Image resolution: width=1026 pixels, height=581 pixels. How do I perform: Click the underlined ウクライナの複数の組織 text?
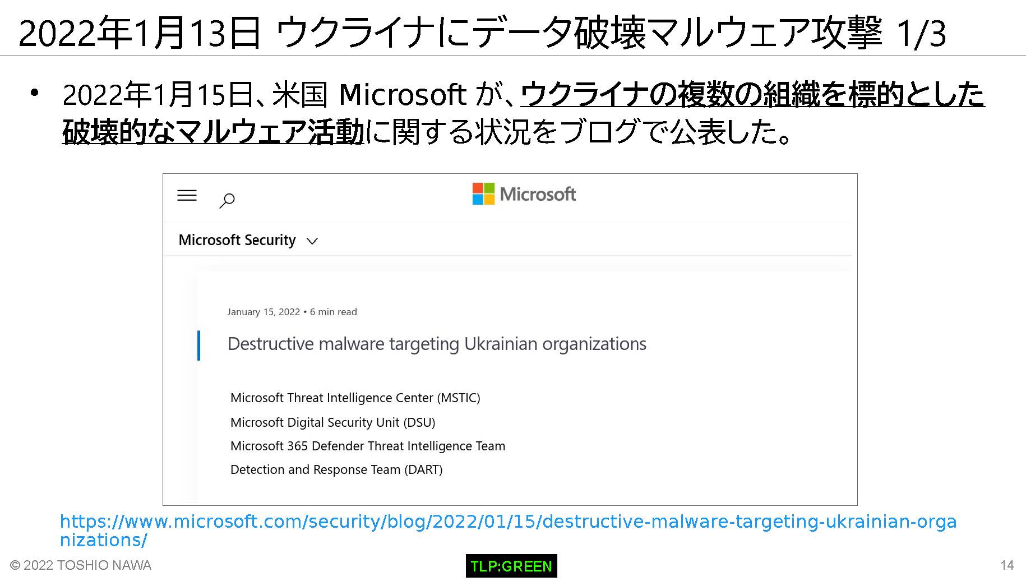pyautogui.click(x=669, y=94)
